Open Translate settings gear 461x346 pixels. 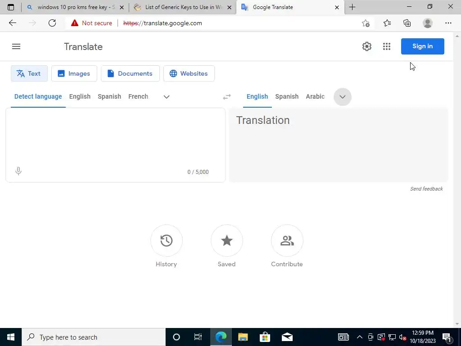tap(366, 46)
